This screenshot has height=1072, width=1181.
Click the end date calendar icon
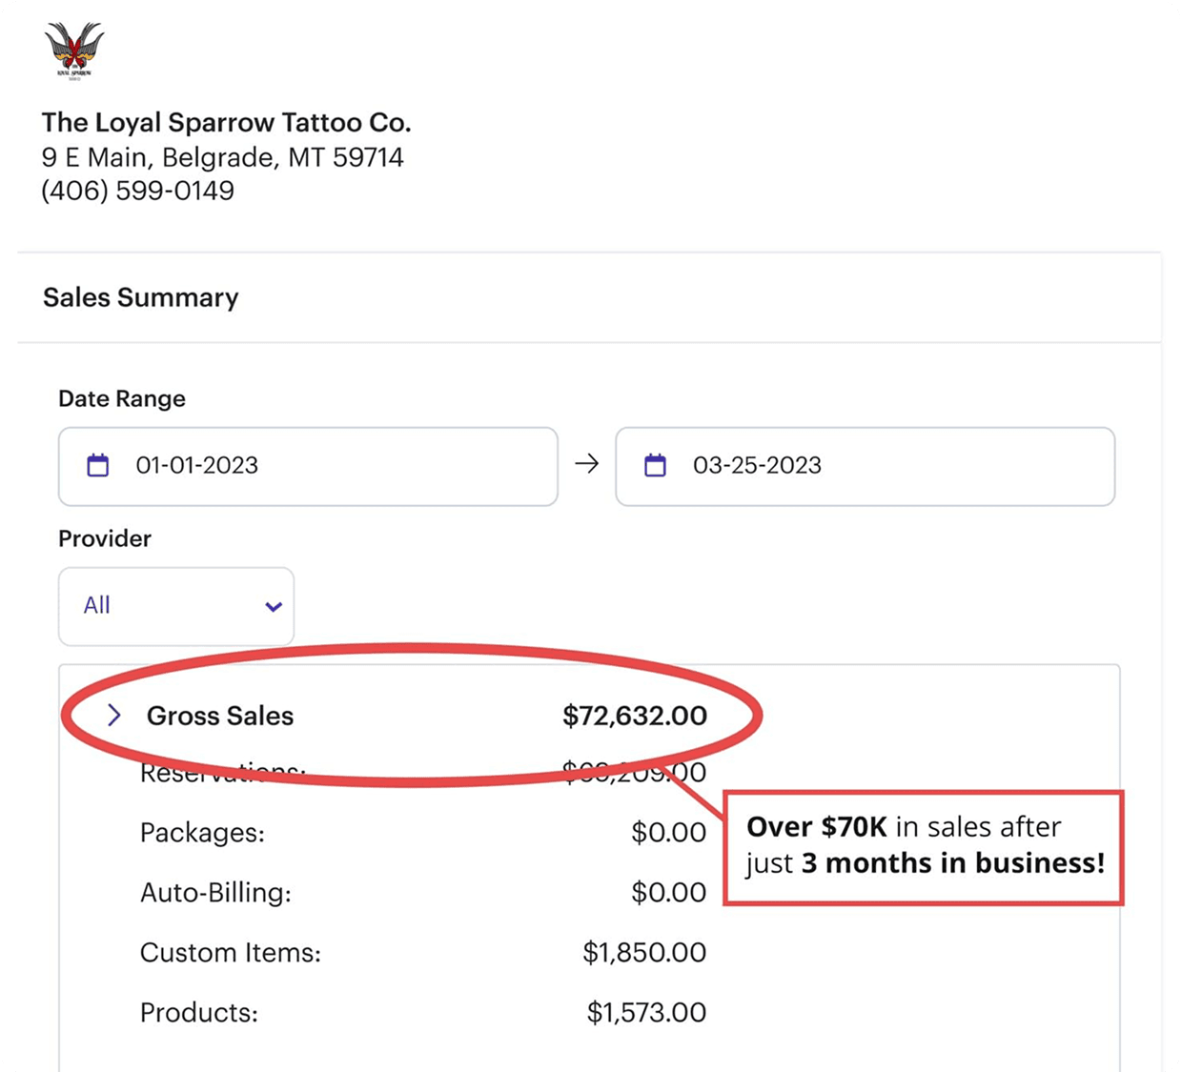coord(655,465)
